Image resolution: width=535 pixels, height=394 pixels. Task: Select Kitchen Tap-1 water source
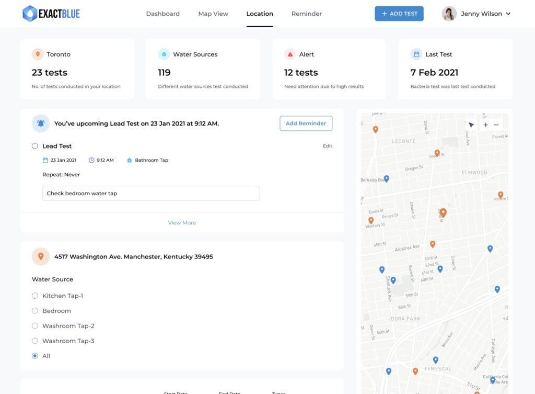pyautogui.click(x=35, y=296)
